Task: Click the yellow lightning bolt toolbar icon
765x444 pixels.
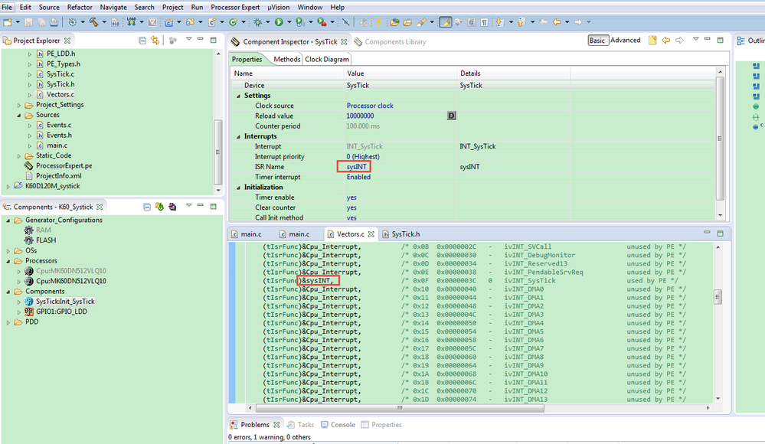Action: [378, 22]
